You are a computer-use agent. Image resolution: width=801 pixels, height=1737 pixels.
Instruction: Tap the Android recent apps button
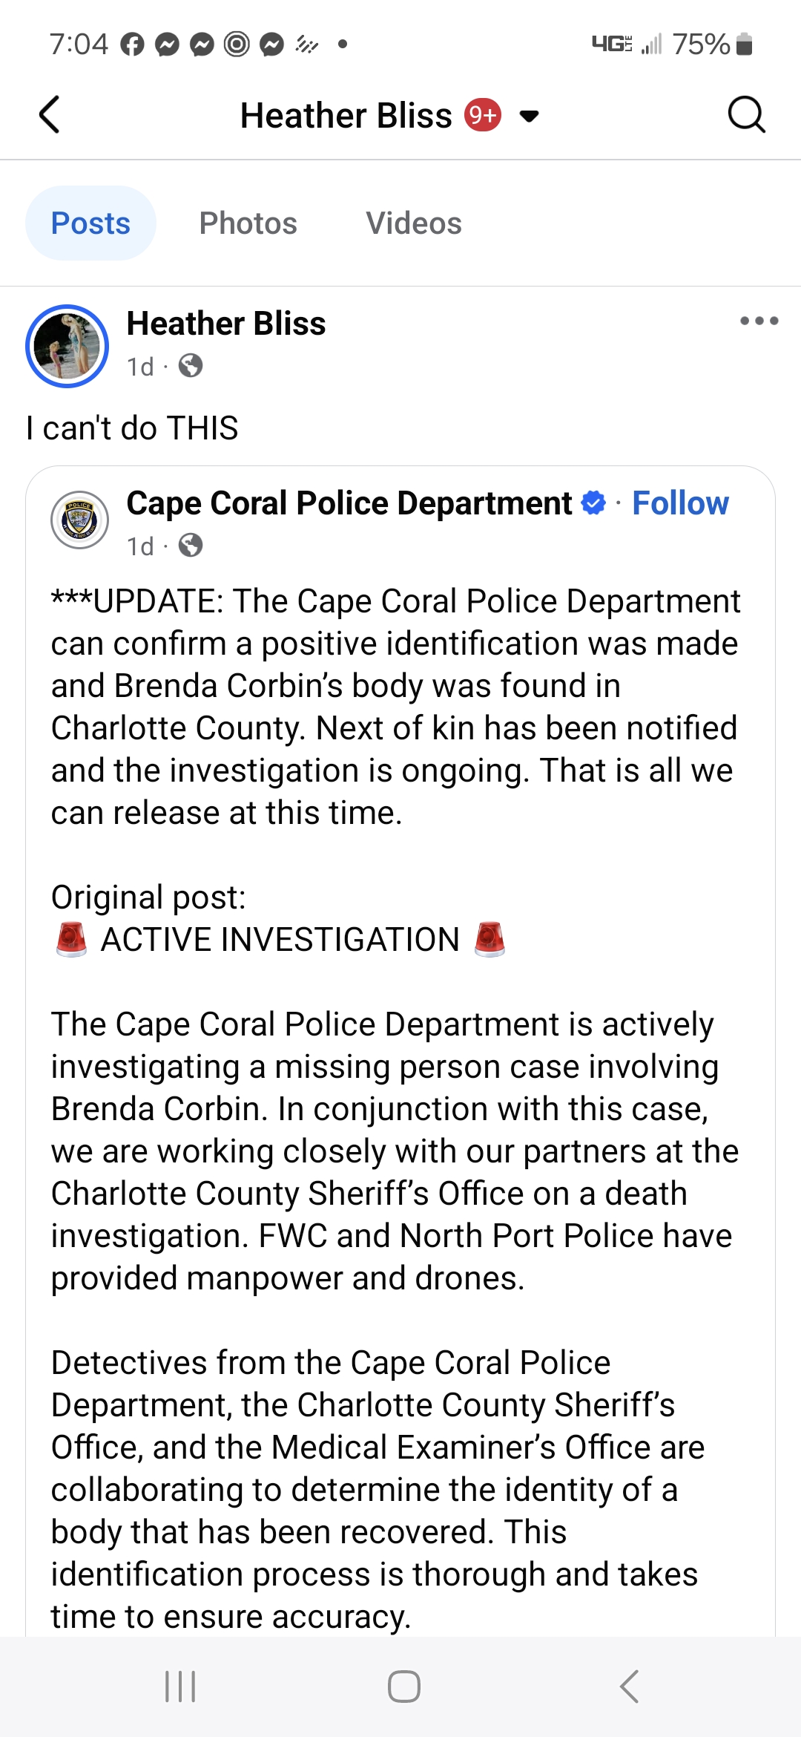[180, 1687]
